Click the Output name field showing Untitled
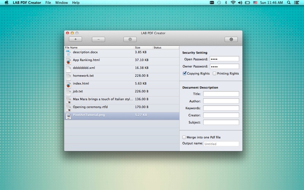The image size is (304, 190). pos(221,144)
